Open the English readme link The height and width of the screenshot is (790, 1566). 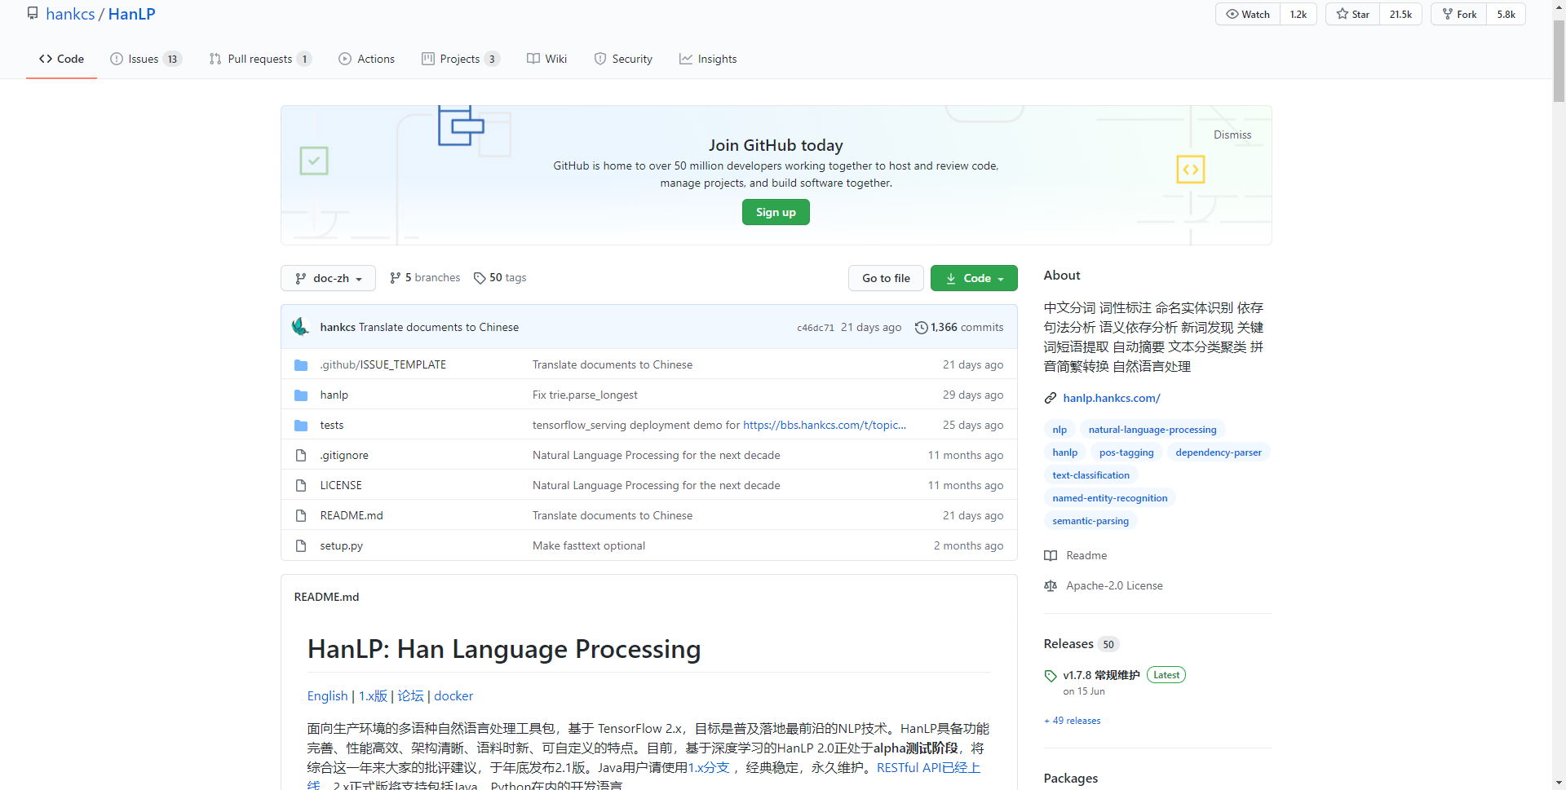[x=327, y=695]
